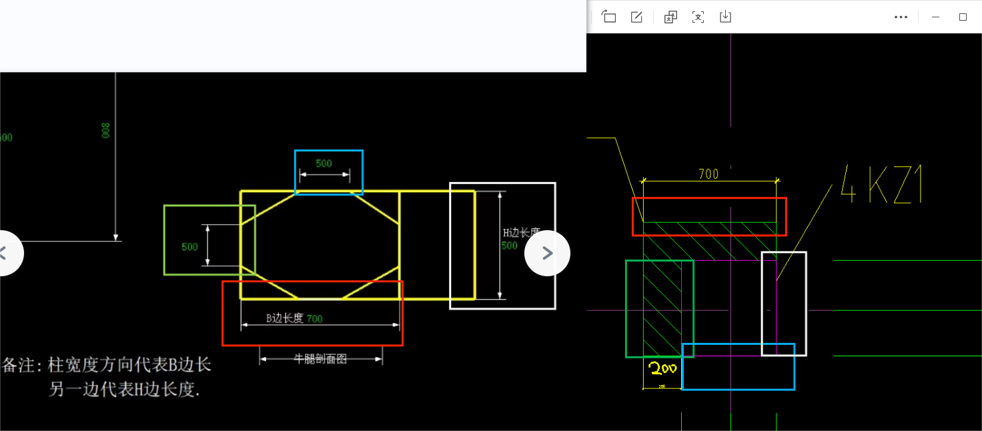The image size is (982, 431).
Task: Open the three-dot more options menu
Action: [x=901, y=17]
